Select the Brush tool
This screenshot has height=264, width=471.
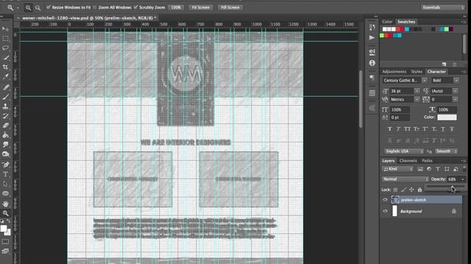click(x=5, y=97)
